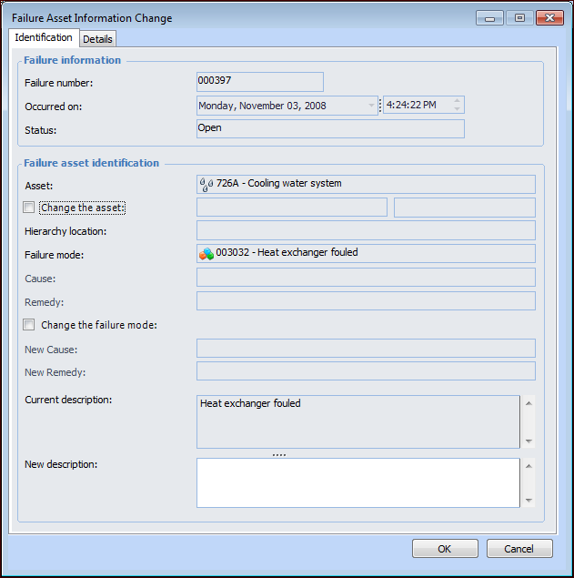Click the first empty change-asset field

[292, 208]
